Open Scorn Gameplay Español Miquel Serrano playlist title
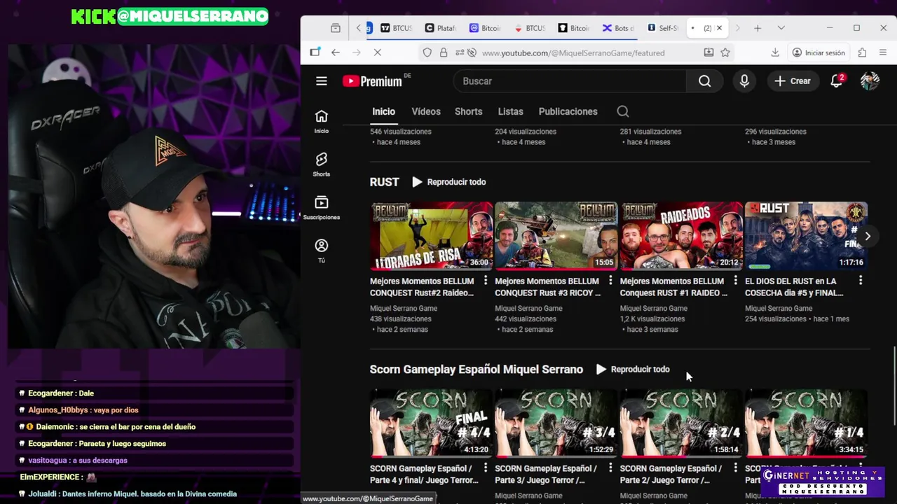The height and width of the screenshot is (504, 897). (477, 370)
